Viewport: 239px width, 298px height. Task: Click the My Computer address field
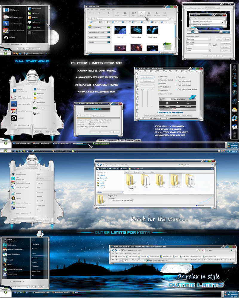coord(130,19)
